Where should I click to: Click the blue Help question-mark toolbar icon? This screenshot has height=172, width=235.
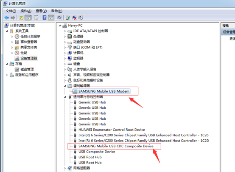pyautogui.click(x=45, y=17)
